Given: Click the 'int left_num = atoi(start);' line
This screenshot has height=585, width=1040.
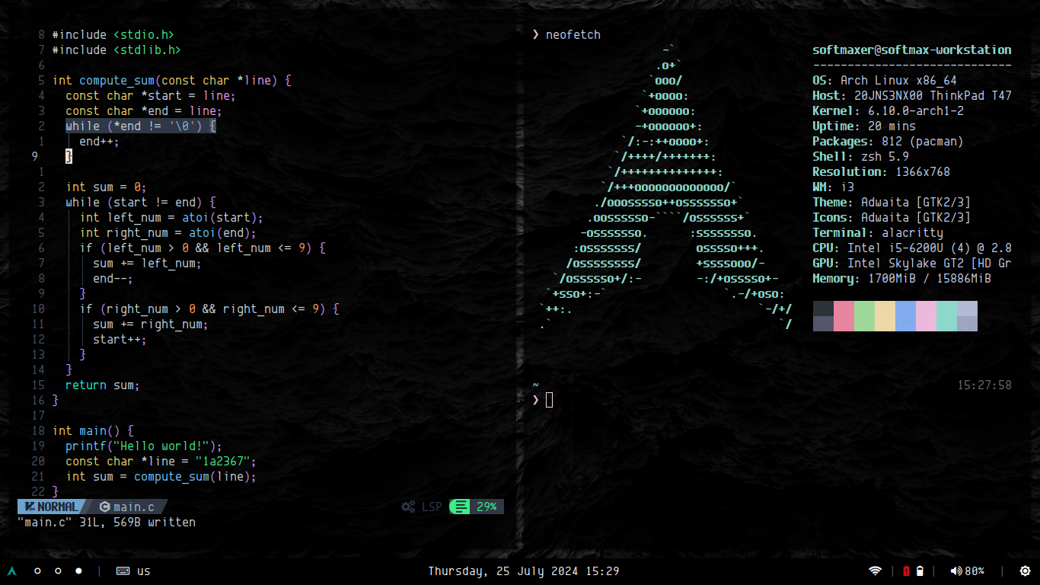Looking at the screenshot, I should click(x=171, y=217).
